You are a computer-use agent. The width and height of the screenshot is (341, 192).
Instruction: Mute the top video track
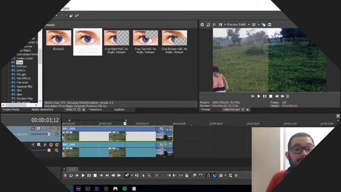coord(51,129)
